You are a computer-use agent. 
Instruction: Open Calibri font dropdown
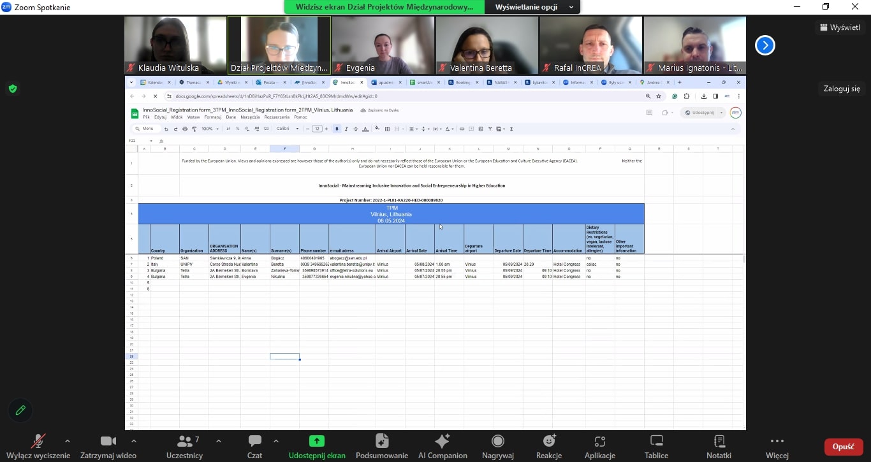pyautogui.click(x=288, y=129)
